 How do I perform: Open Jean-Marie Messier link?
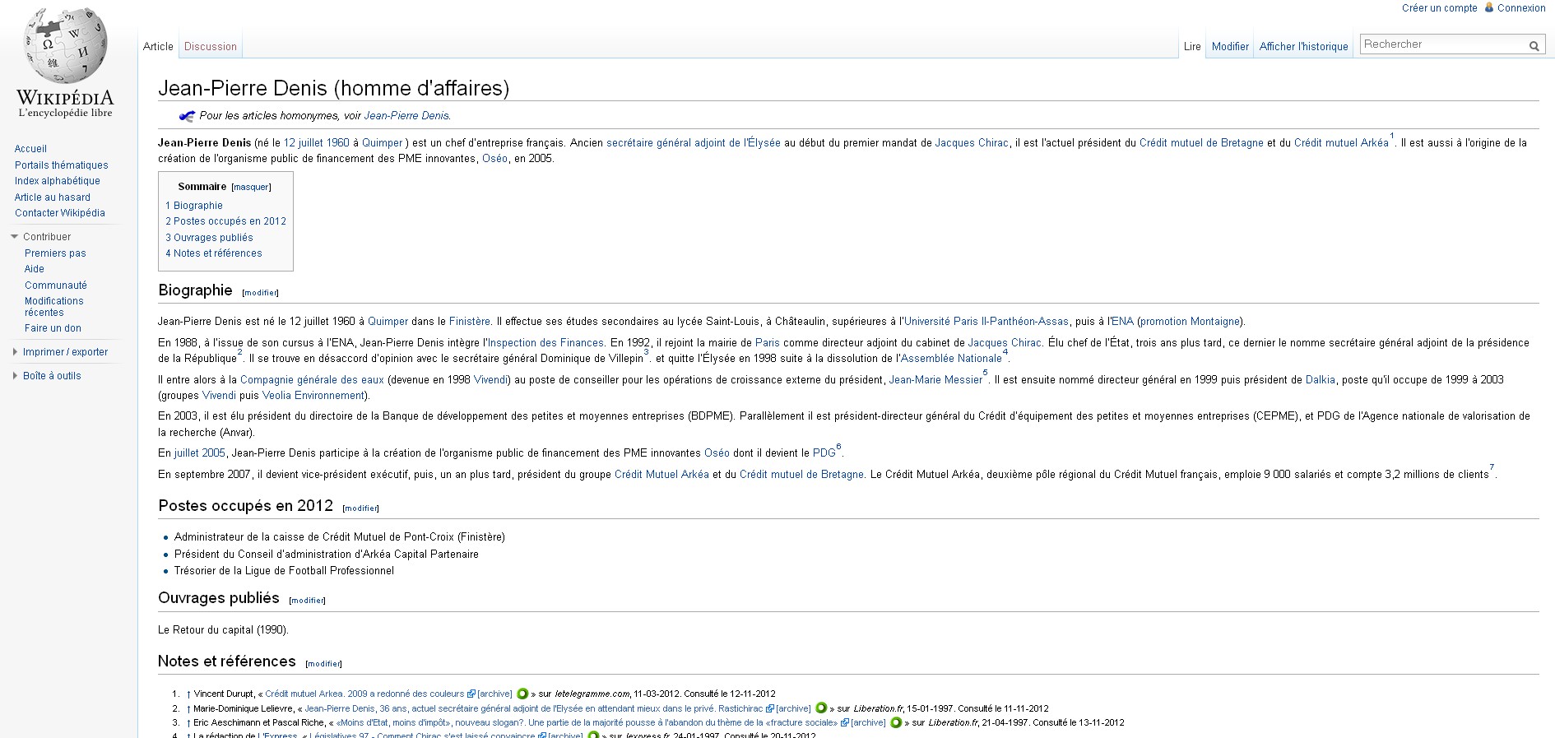[x=935, y=380]
